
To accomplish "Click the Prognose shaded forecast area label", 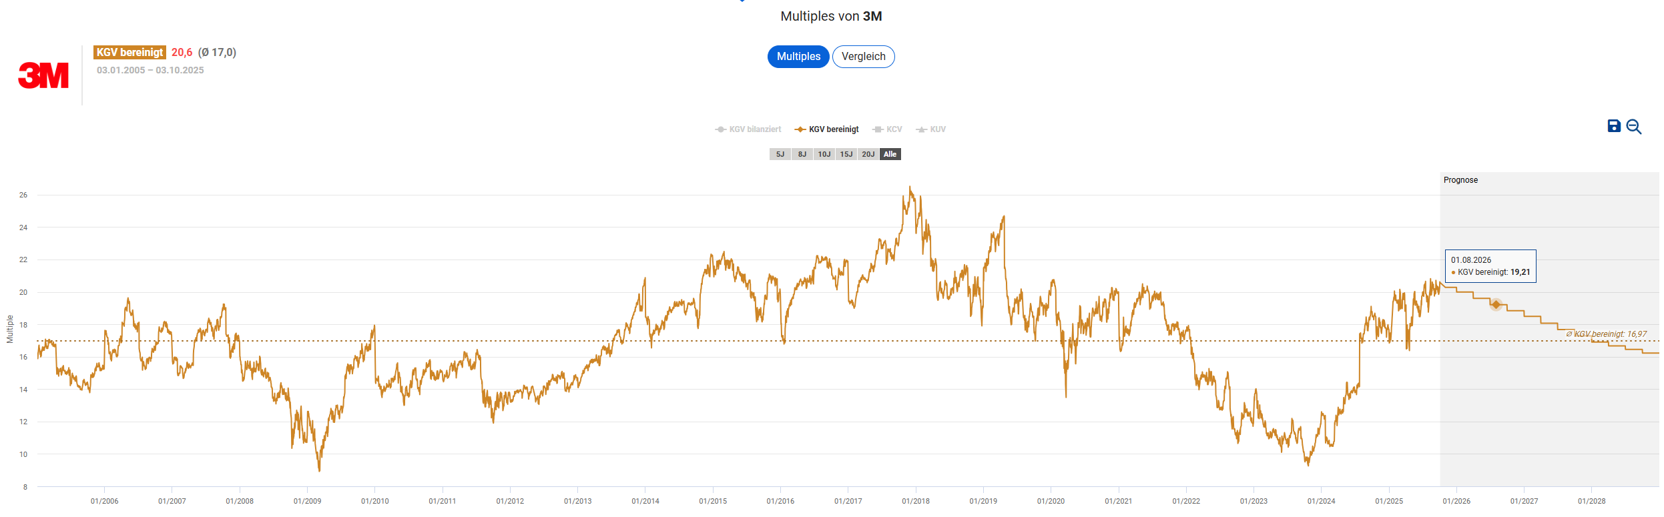I will tap(1460, 180).
